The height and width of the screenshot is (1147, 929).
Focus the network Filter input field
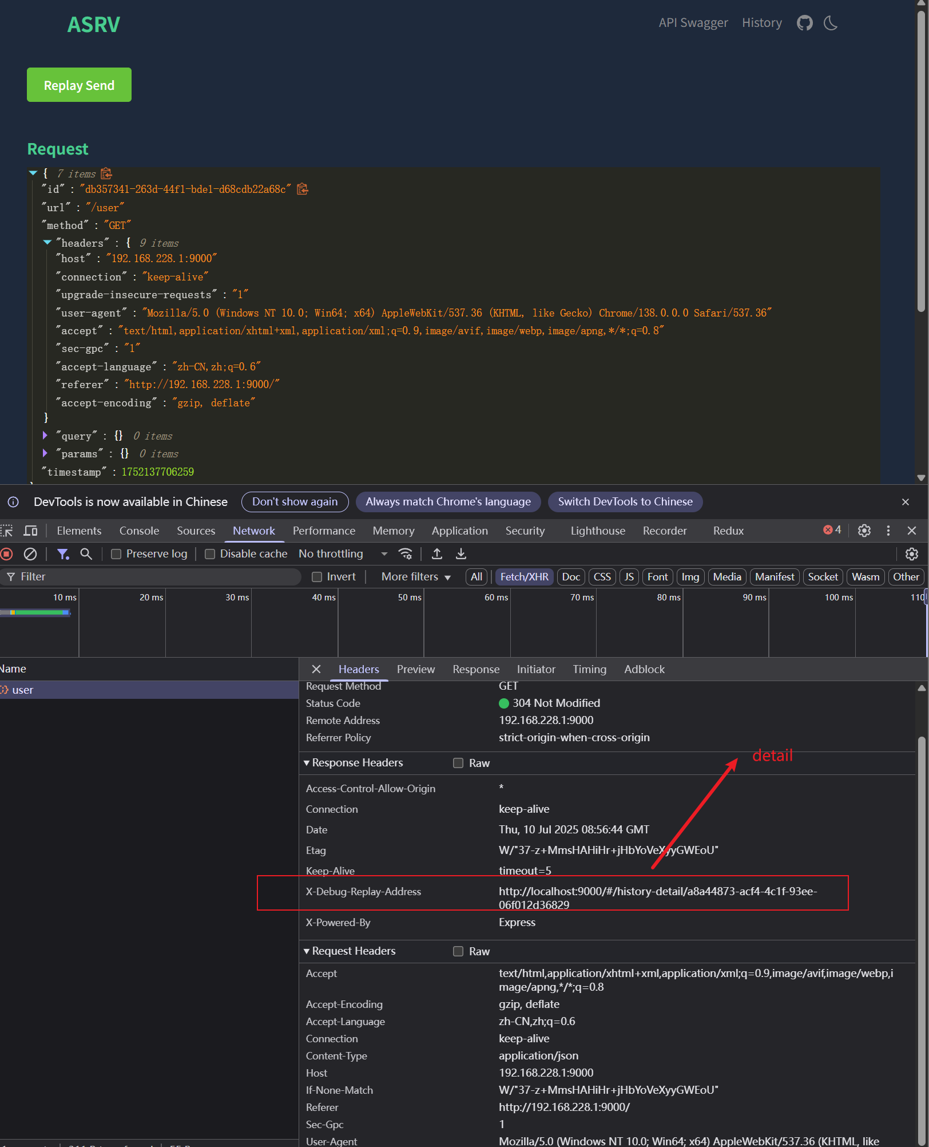[151, 577]
